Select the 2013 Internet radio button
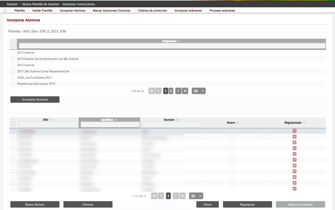335x210 pixels. (13, 53)
